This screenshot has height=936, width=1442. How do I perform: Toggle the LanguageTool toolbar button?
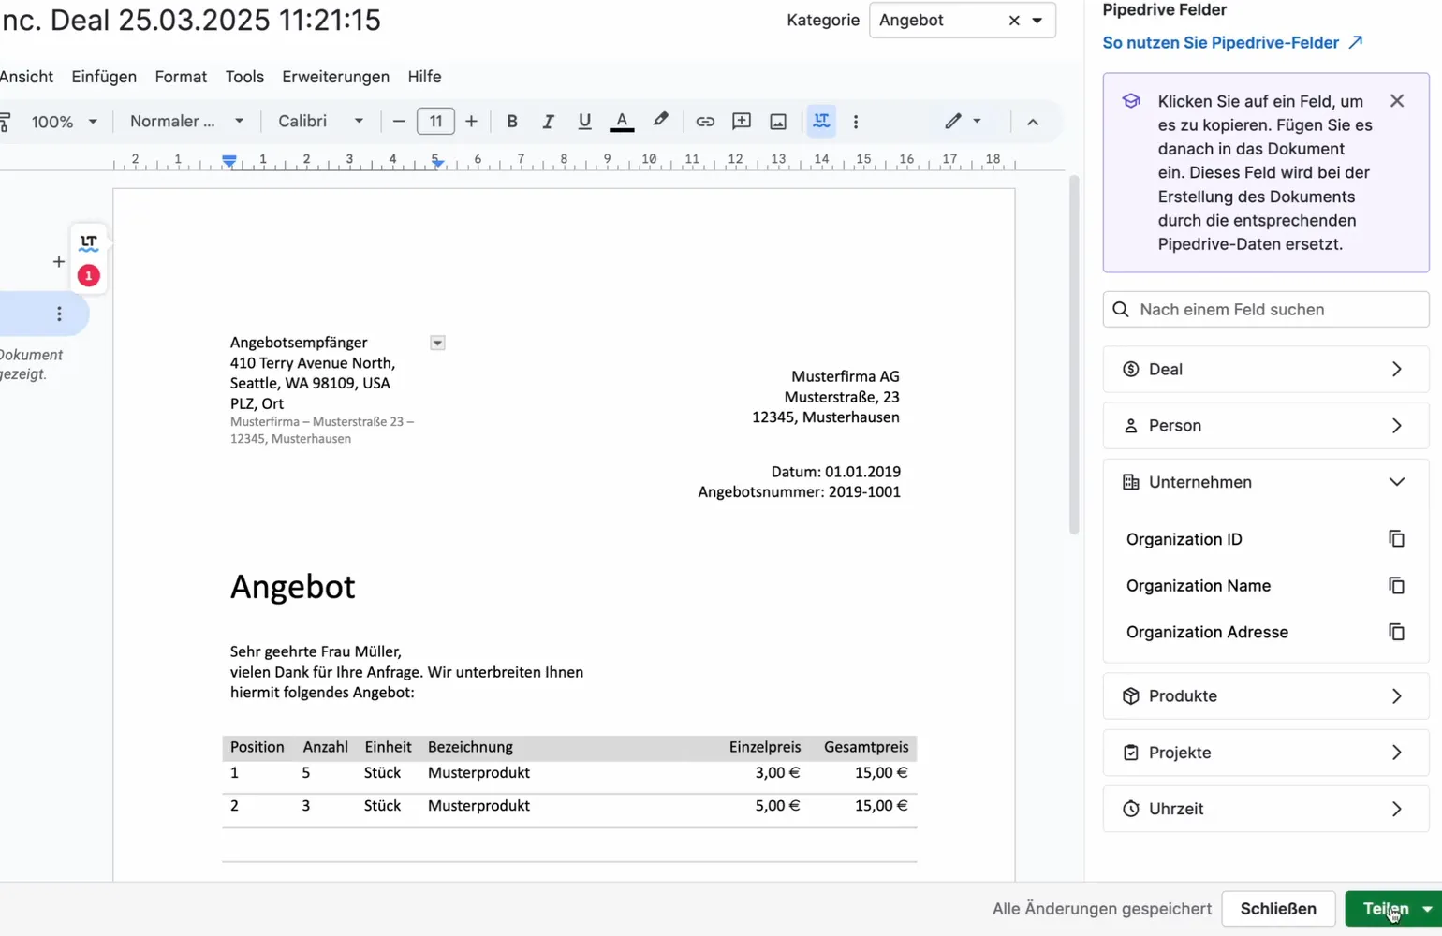821,122
